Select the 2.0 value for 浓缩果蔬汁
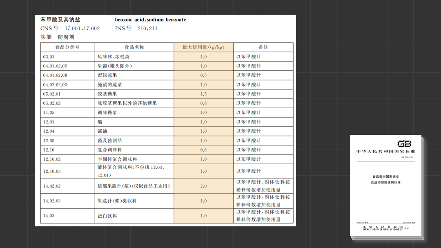 point(203,186)
